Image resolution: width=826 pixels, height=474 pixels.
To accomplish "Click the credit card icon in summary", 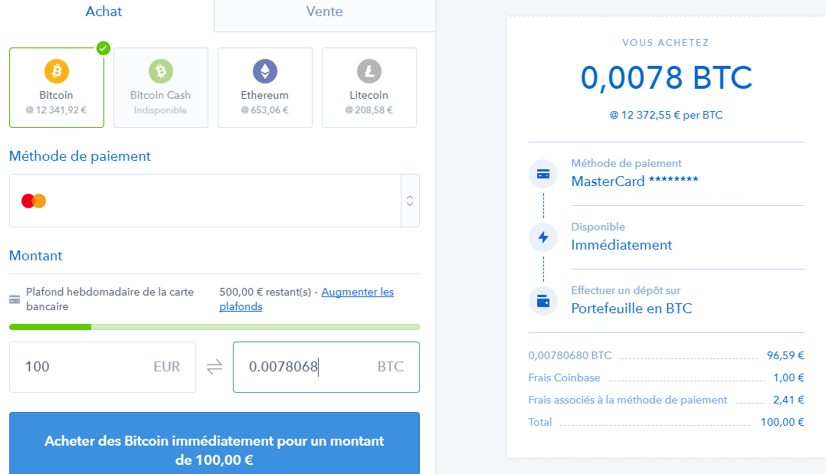I will pyautogui.click(x=543, y=174).
